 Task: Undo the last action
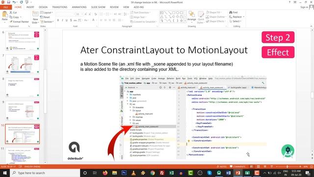point(14,2)
